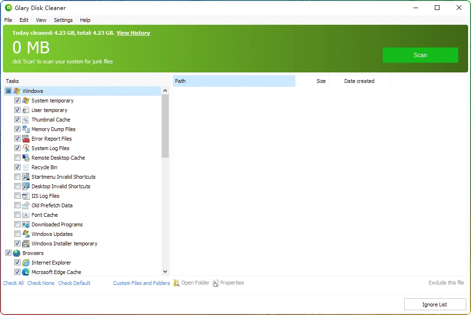
Task: Open the View menu
Action: 41,20
